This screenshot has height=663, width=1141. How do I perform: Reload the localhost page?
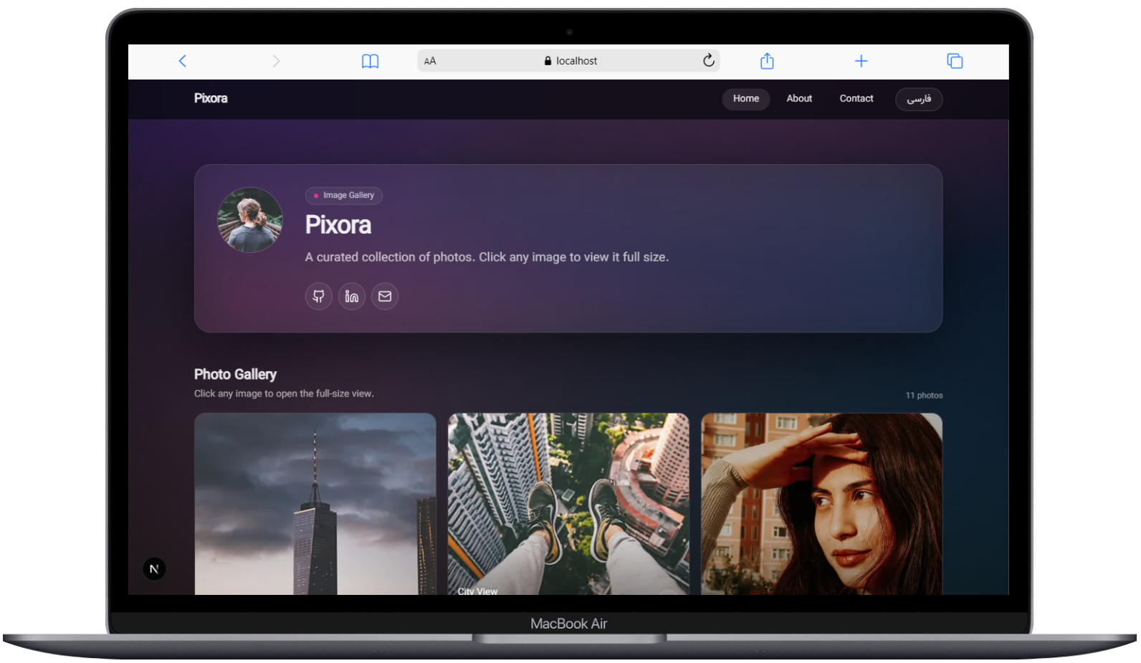point(709,60)
